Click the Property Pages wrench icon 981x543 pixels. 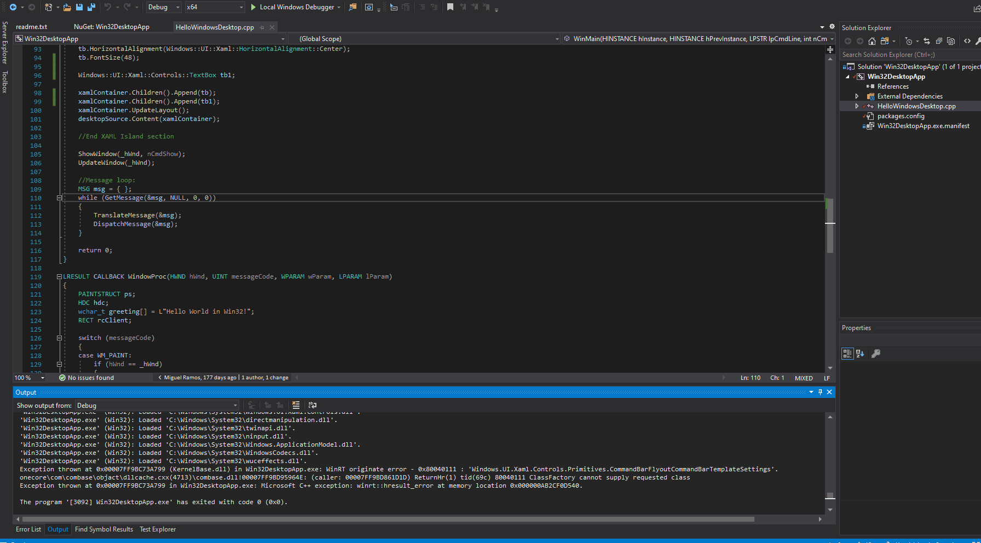coord(876,354)
